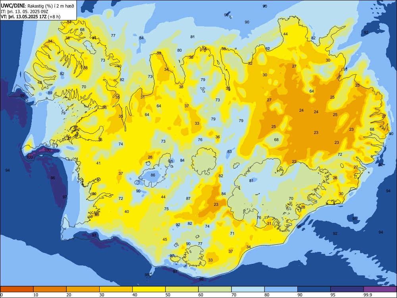Click the legend label '20'

click(69, 295)
